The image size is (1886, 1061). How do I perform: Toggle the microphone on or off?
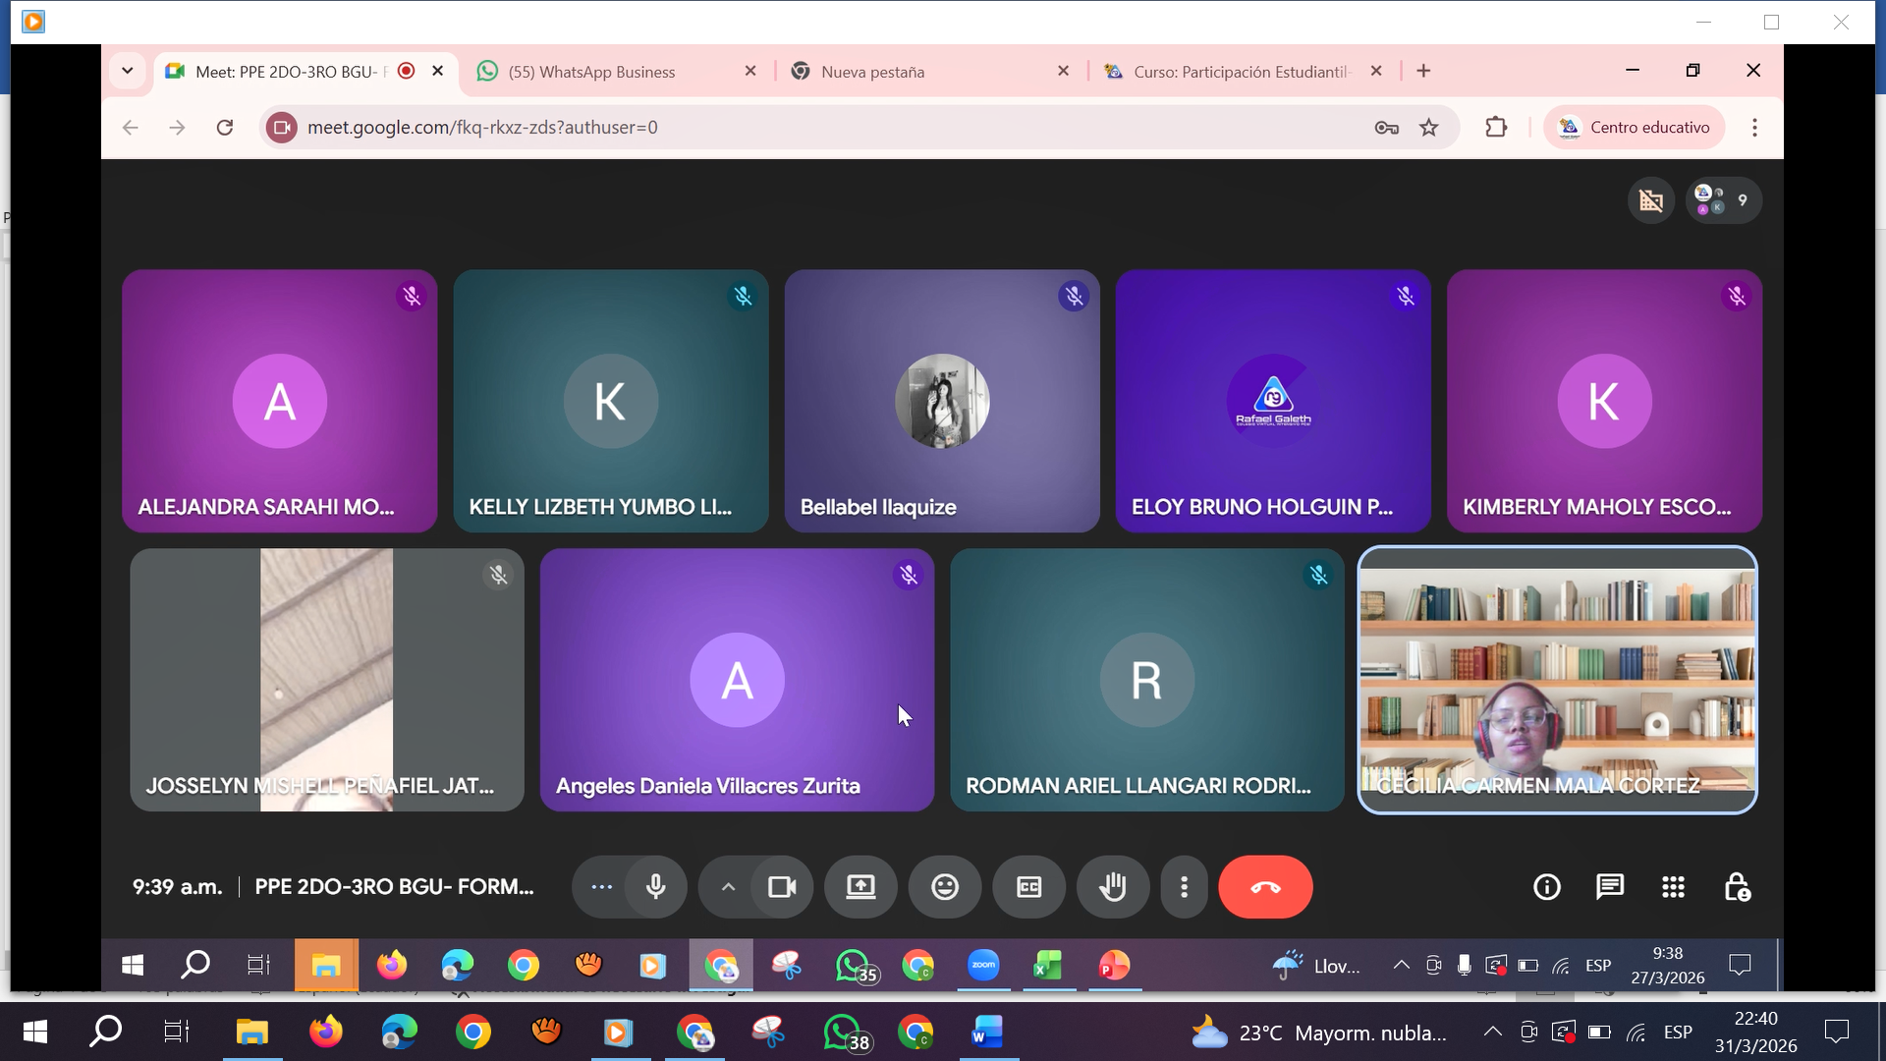655,887
